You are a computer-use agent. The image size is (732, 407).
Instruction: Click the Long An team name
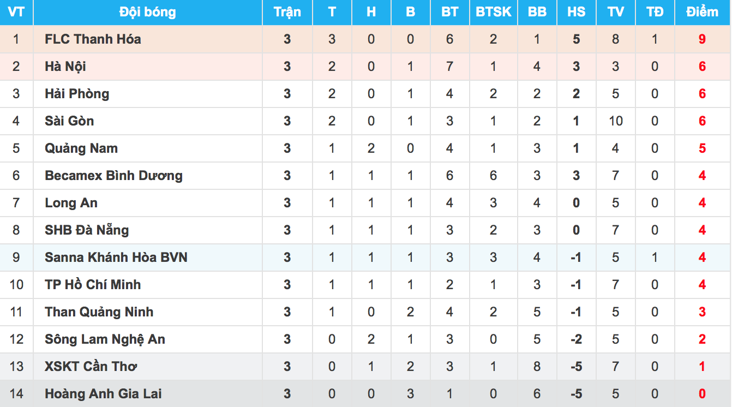pos(71,203)
